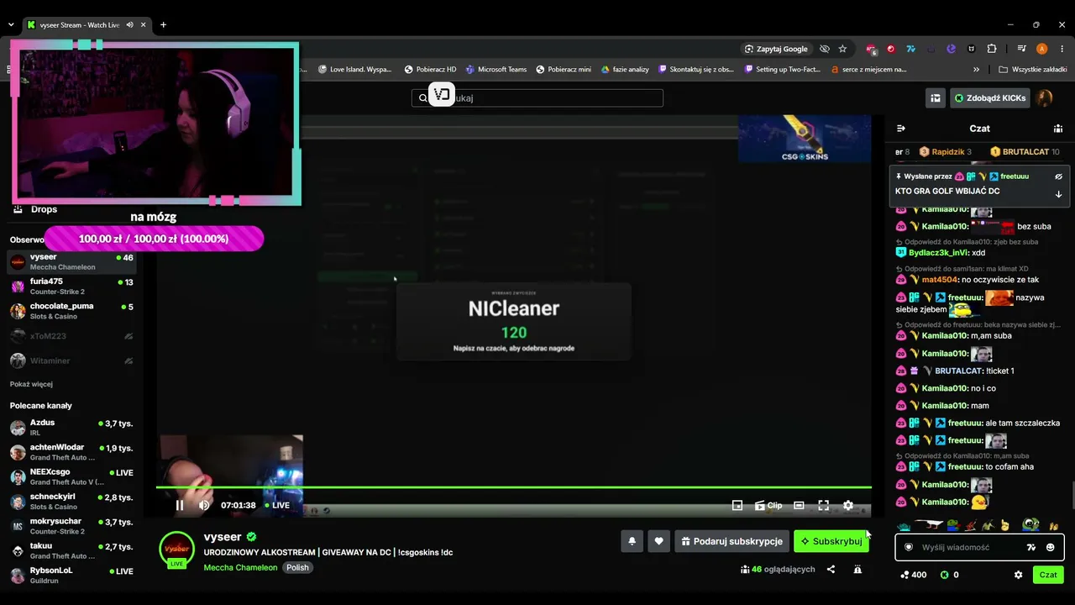
Task: Switch to theater mode icon
Action: pyautogui.click(x=799, y=505)
